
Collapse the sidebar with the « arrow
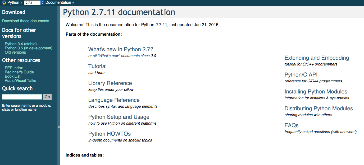(59, 127)
